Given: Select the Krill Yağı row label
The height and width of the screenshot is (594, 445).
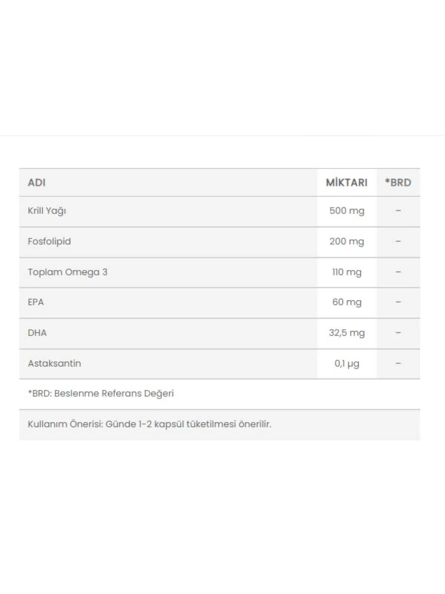Looking at the screenshot, I should pyautogui.click(x=47, y=211).
